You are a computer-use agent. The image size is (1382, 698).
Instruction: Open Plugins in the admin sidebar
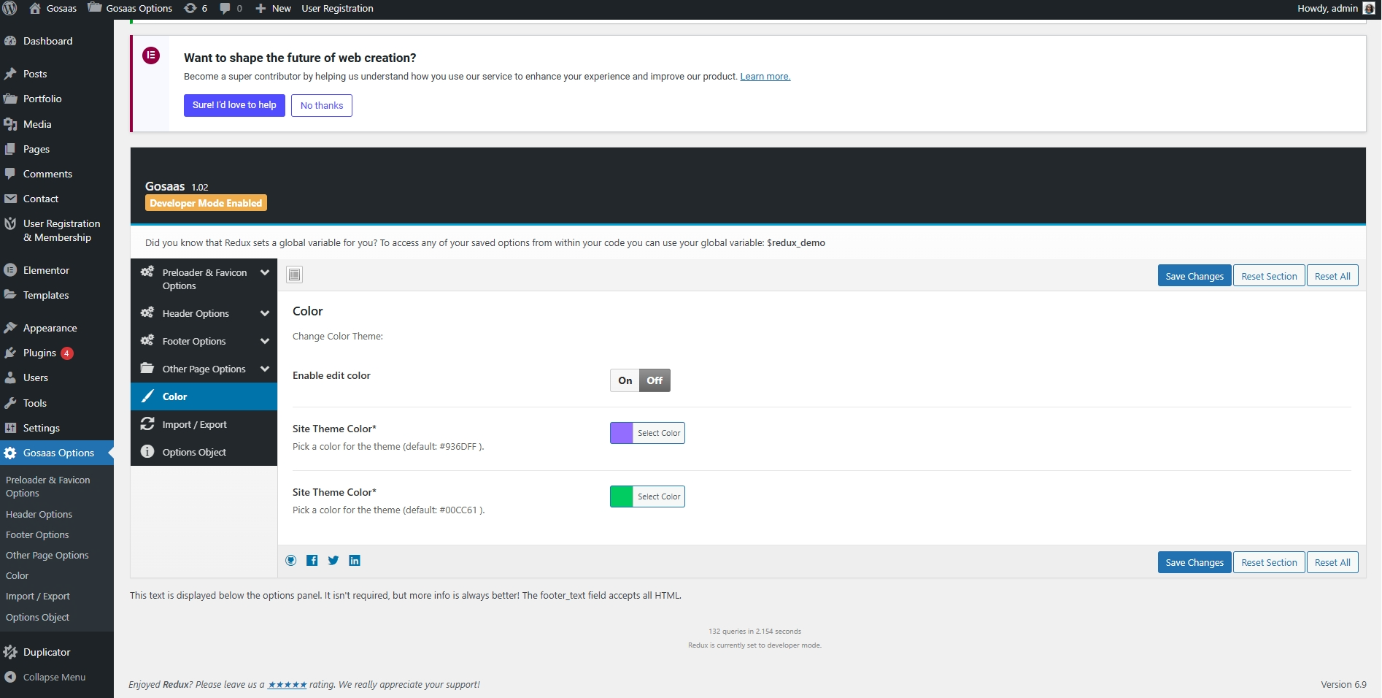tap(39, 353)
